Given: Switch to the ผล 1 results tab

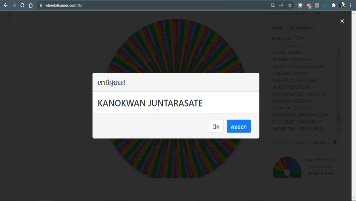Looking at the screenshot, I should (x=300, y=14).
